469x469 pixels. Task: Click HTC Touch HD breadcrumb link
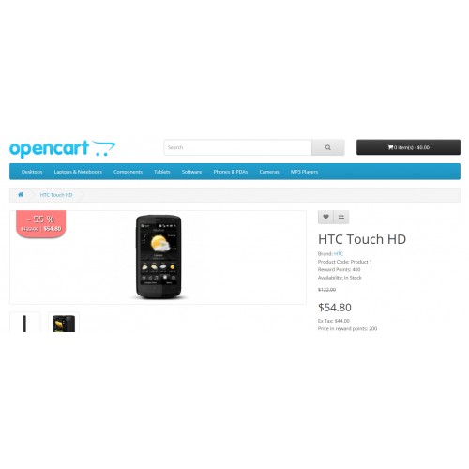coord(56,195)
